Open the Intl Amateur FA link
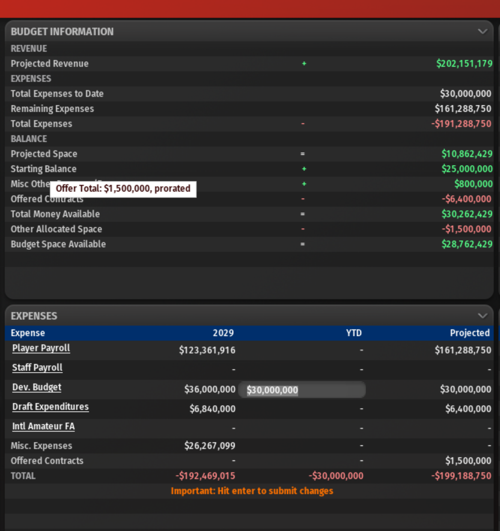Image resolution: width=500 pixels, height=531 pixels. pos(43,426)
